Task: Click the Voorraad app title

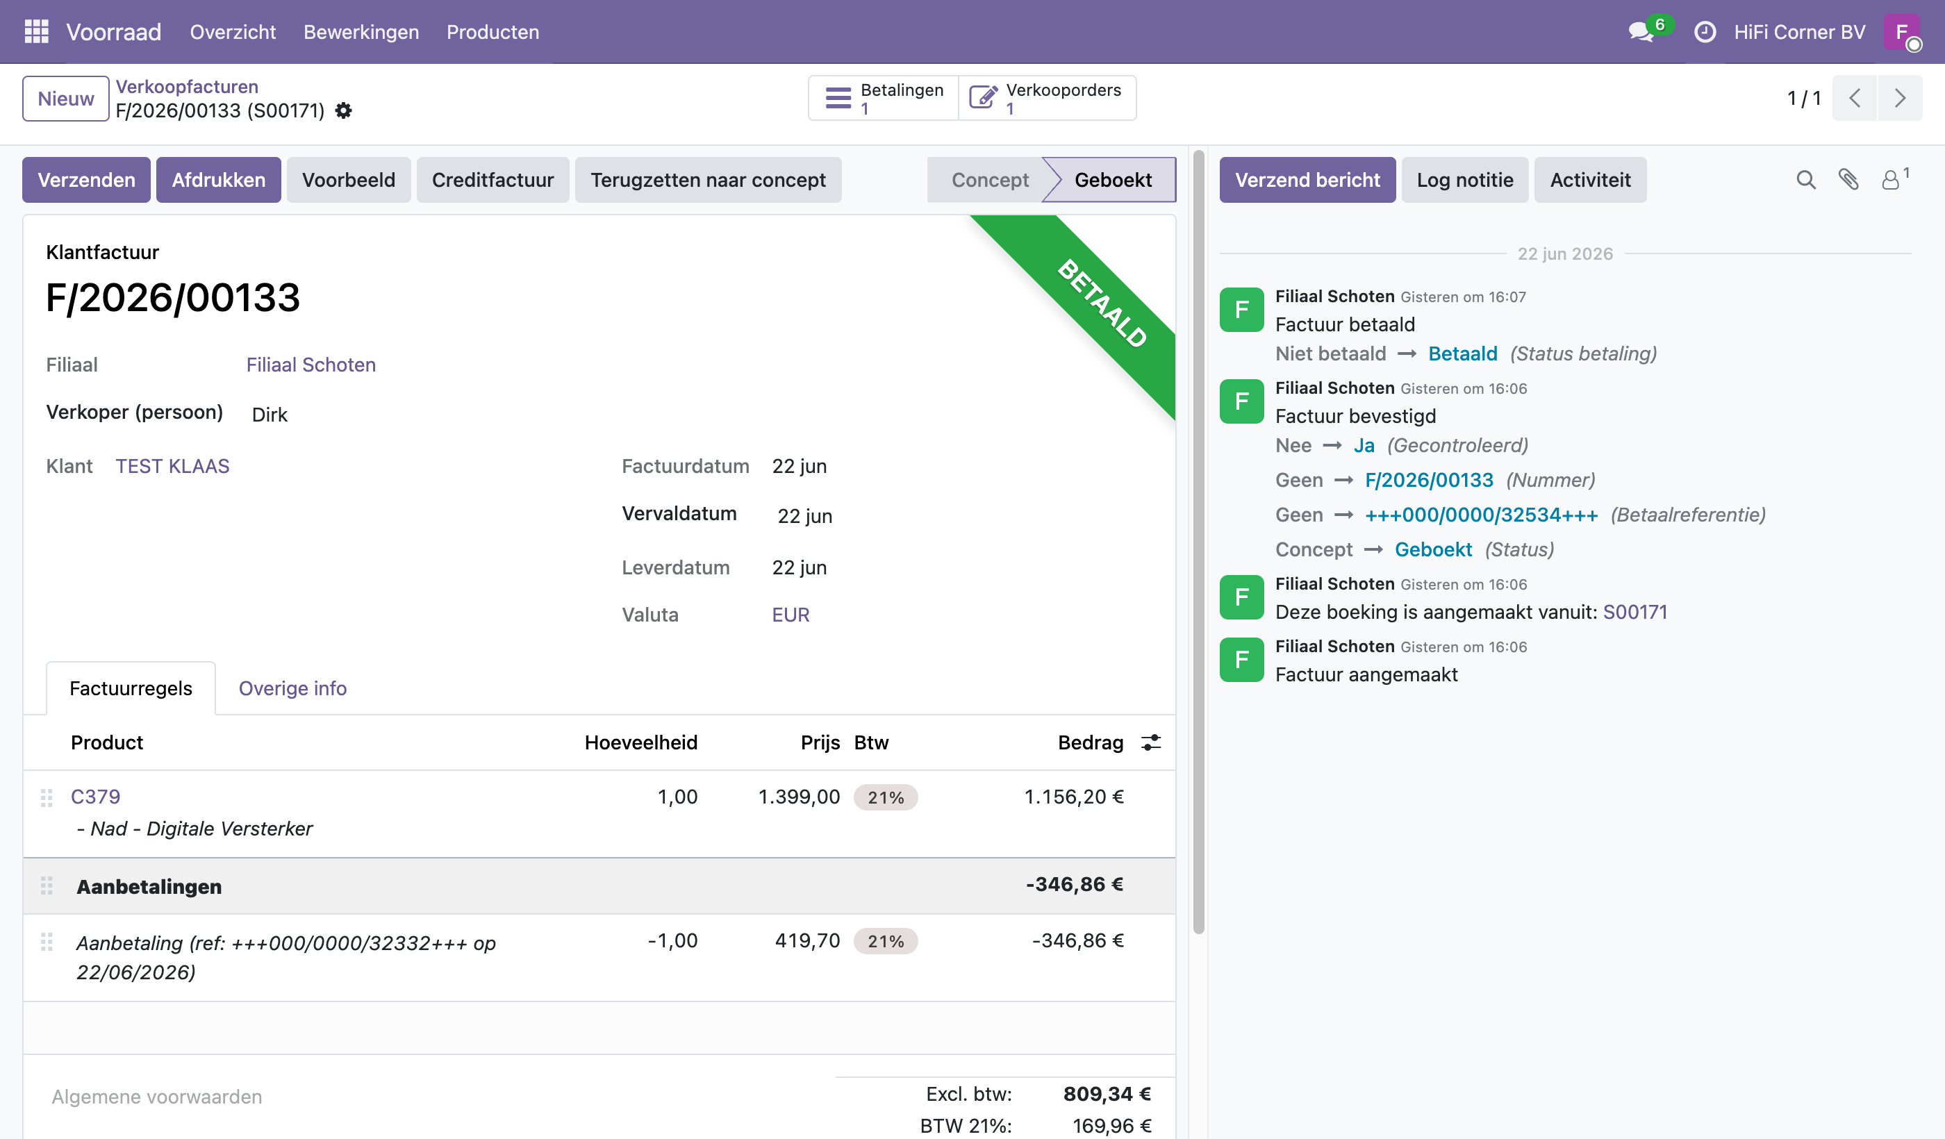Action: point(113,32)
